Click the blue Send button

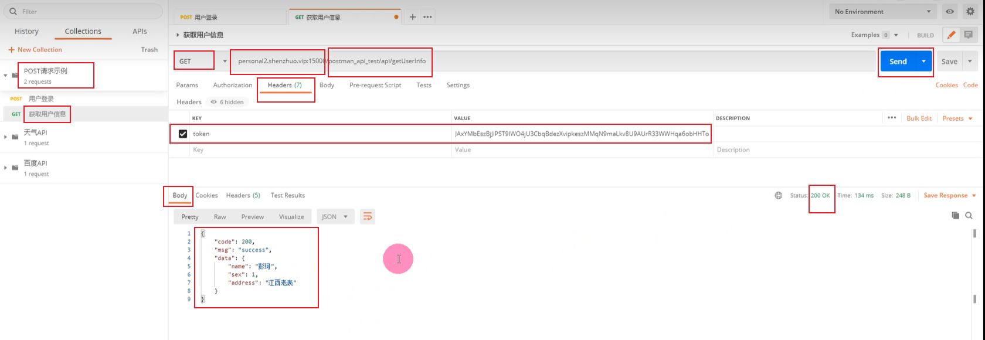898,62
